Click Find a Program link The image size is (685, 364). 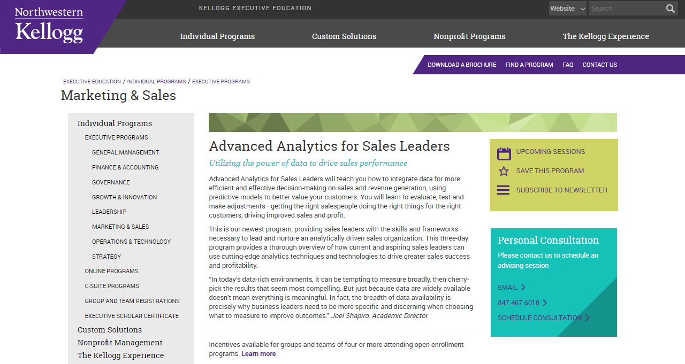pyautogui.click(x=529, y=65)
